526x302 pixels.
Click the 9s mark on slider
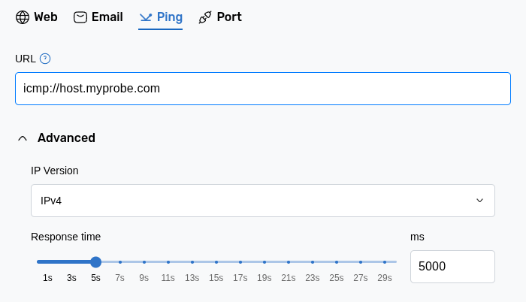(x=144, y=262)
